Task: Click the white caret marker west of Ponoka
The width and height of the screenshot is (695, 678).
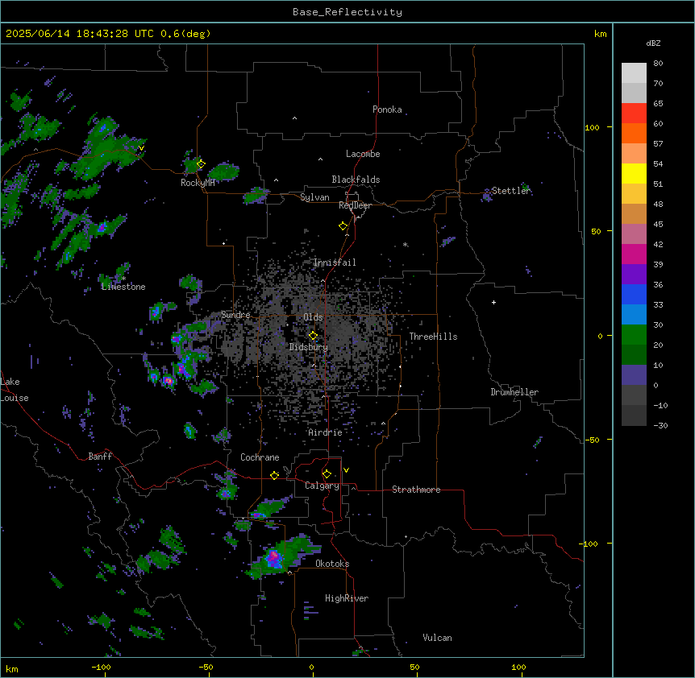Action: pyautogui.click(x=294, y=118)
